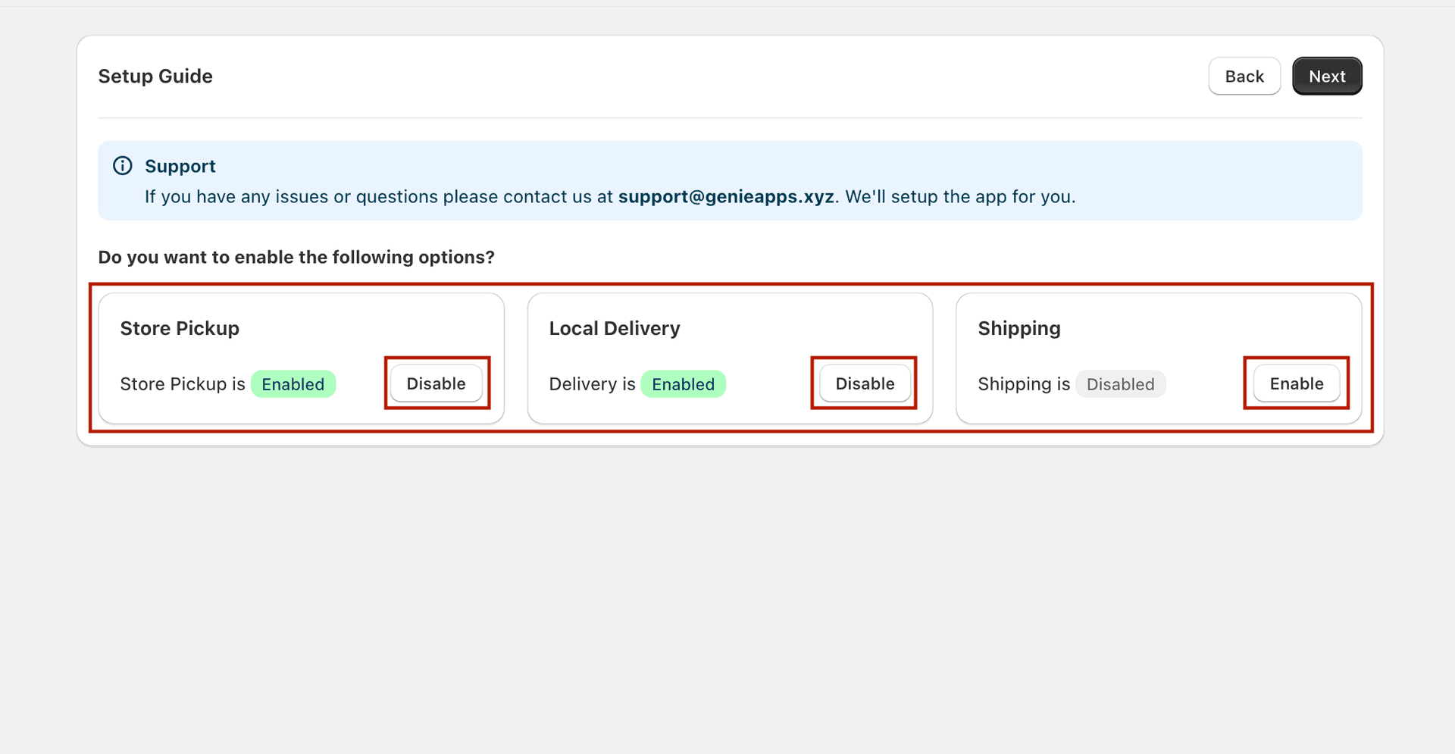
Task: Click the Shipping card title
Action: point(1018,328)
